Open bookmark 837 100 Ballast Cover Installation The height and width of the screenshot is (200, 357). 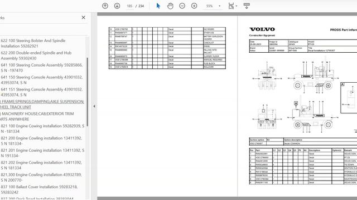pyautogui.click(x=39, y=190)
